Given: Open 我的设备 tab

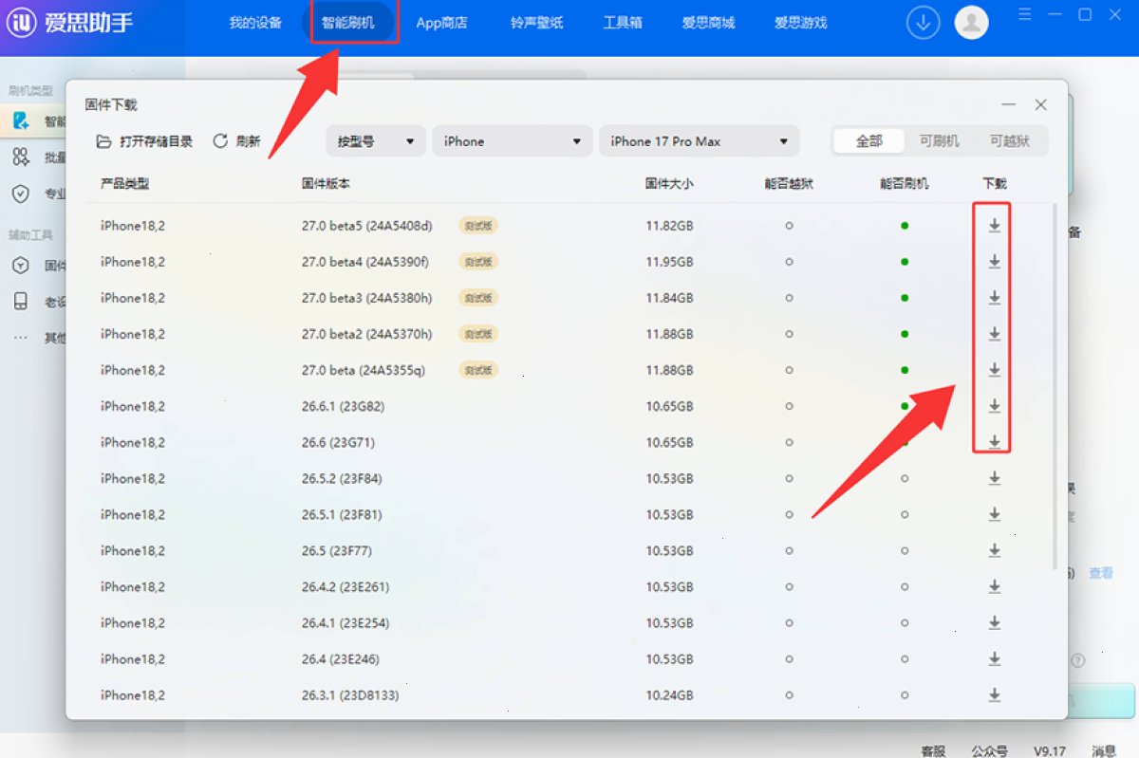Looking at the screenshot, I should (x=255, y=23).
